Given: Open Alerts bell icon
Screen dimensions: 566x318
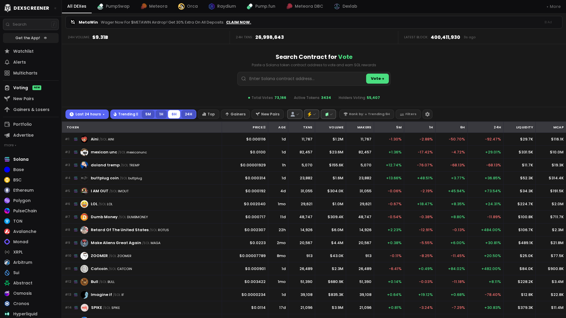Looking at the screenshot, I should (7, 62).
